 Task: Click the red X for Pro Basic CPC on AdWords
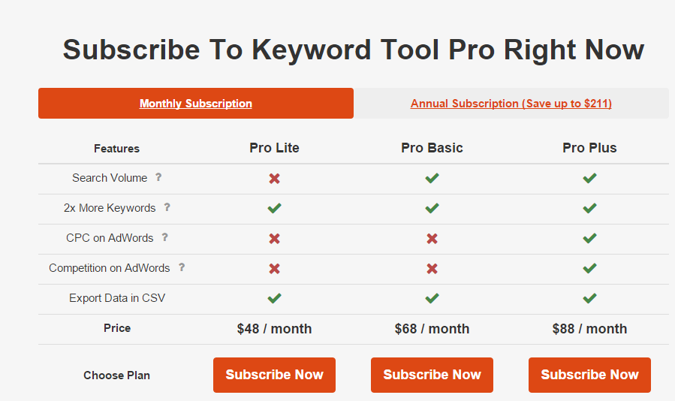(x=432, y=238)
